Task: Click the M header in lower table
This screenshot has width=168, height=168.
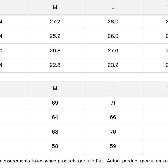Action: 55,89
